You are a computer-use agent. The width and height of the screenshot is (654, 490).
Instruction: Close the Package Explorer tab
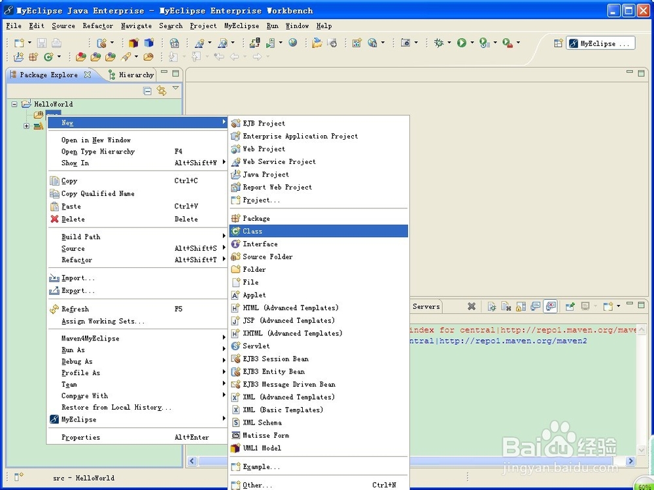tap(87, 74)
